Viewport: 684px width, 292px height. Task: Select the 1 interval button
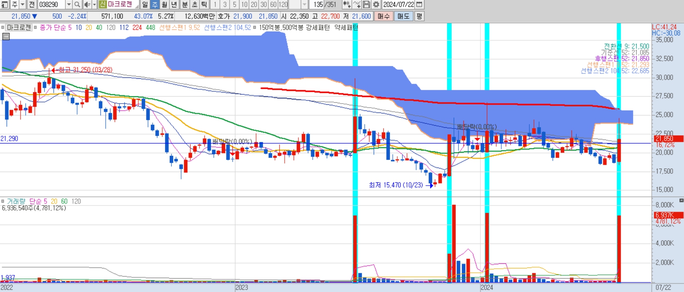(x=215, y=4)
